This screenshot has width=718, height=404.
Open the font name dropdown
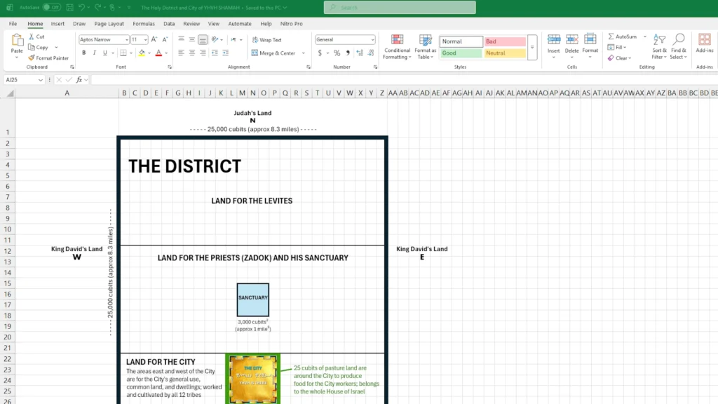click(126, 40)
